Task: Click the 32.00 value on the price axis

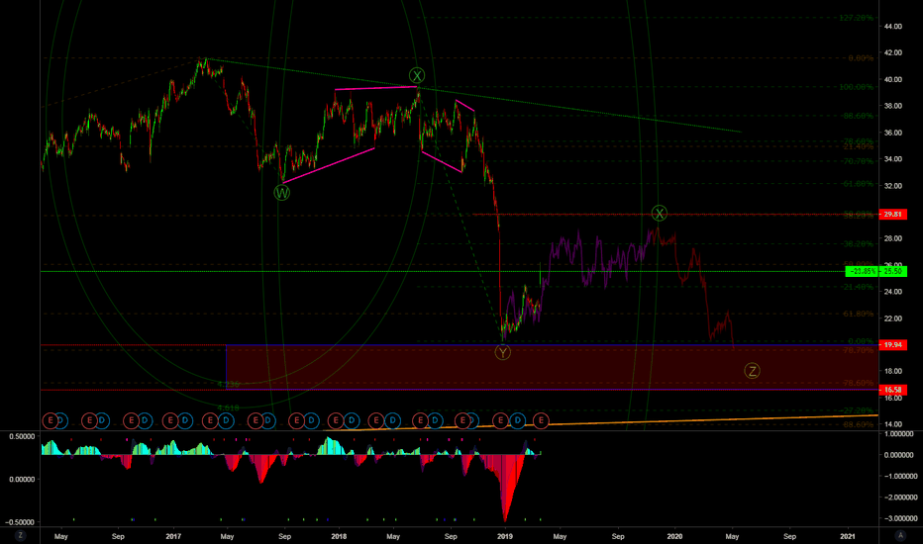Action: (892, 186)
